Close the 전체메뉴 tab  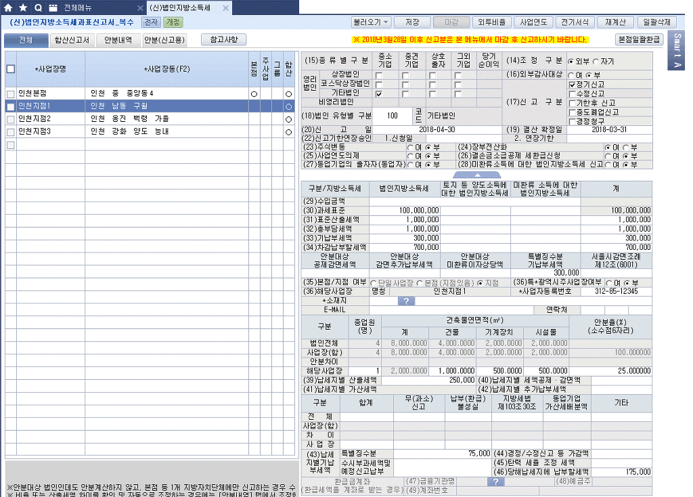[x=140, y=8]
